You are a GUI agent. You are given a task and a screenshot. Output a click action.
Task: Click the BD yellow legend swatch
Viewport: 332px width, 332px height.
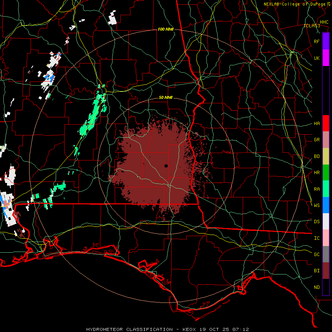[326, 156]
